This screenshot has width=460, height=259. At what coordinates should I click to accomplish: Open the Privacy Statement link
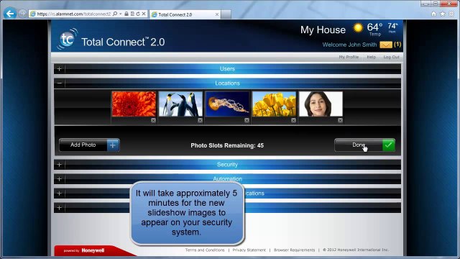249,250
